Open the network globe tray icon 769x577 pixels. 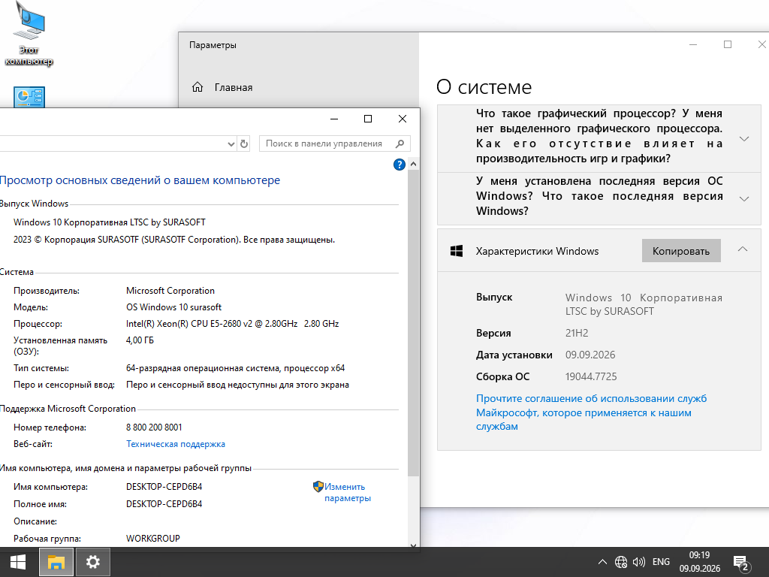tap(621, 562)
